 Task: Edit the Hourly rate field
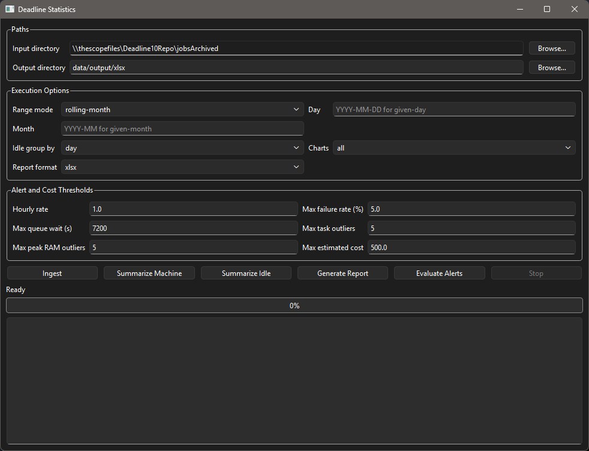point(194,209)
